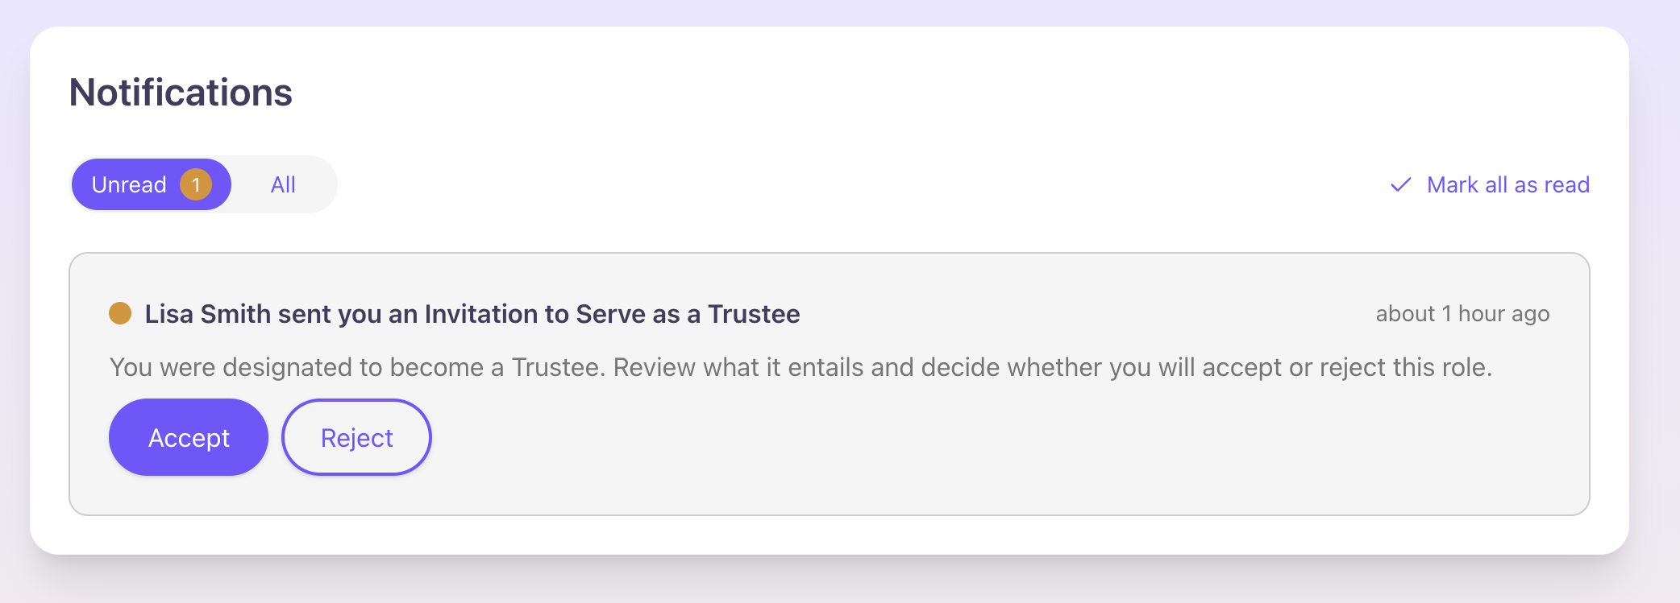Click empty space right of the Reject button
Screen dimensions: 1680x603
887,437
